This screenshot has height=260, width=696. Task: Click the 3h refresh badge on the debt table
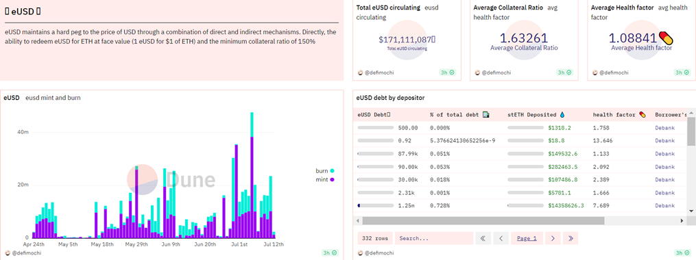(x=683, y=253)
